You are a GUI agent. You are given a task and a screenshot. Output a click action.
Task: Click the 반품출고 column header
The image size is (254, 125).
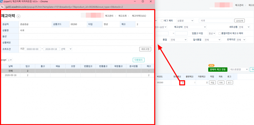click(x=103, y=66)
